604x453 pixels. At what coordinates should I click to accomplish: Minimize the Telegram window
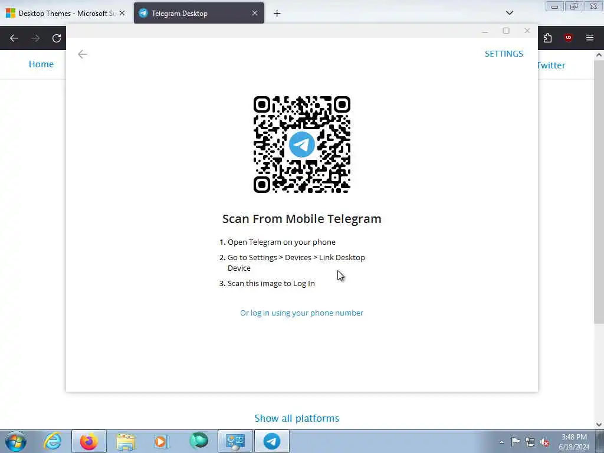[x=485, y=31]
